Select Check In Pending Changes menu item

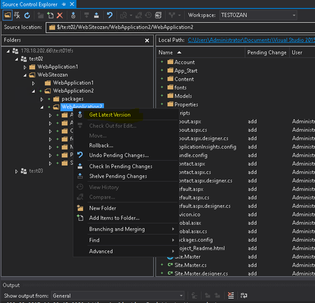point(120,166)
